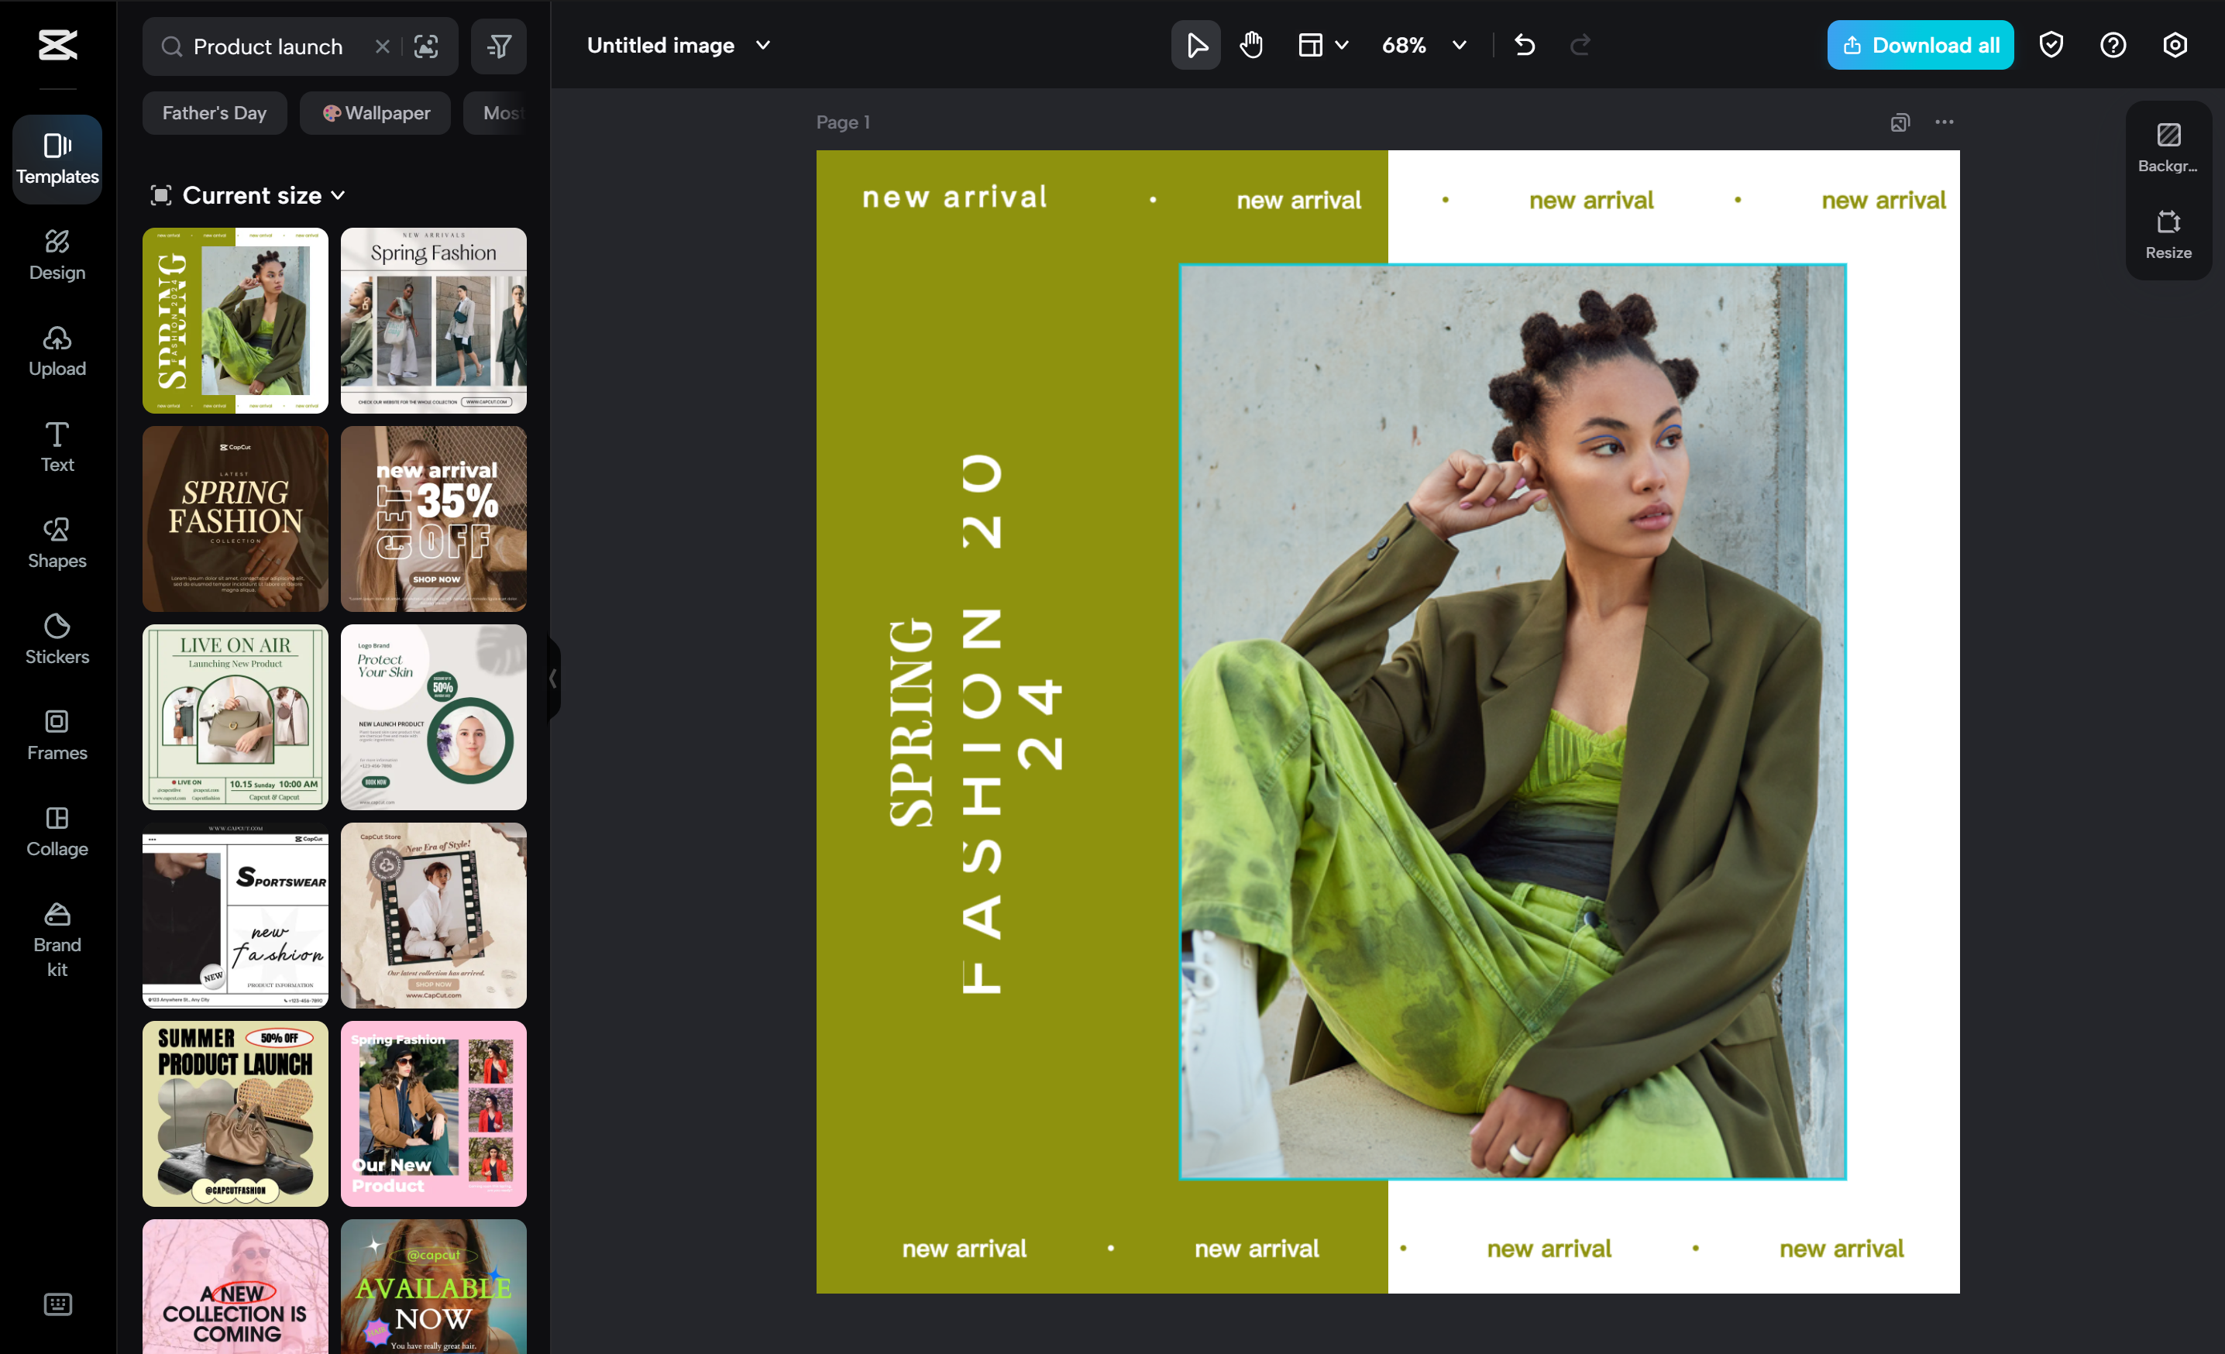This screenshot has width=2225, height=1354.
Task: Switch to the Text tab
Action: coord(57,447)
